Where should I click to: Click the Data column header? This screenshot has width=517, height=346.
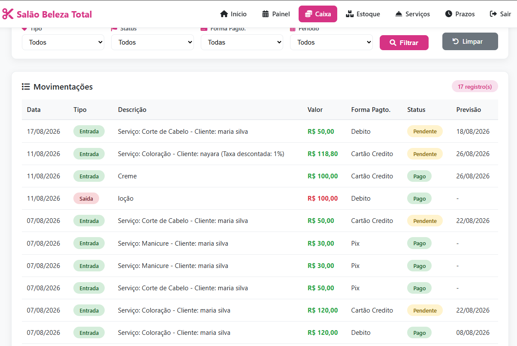[x=34, y=110]
